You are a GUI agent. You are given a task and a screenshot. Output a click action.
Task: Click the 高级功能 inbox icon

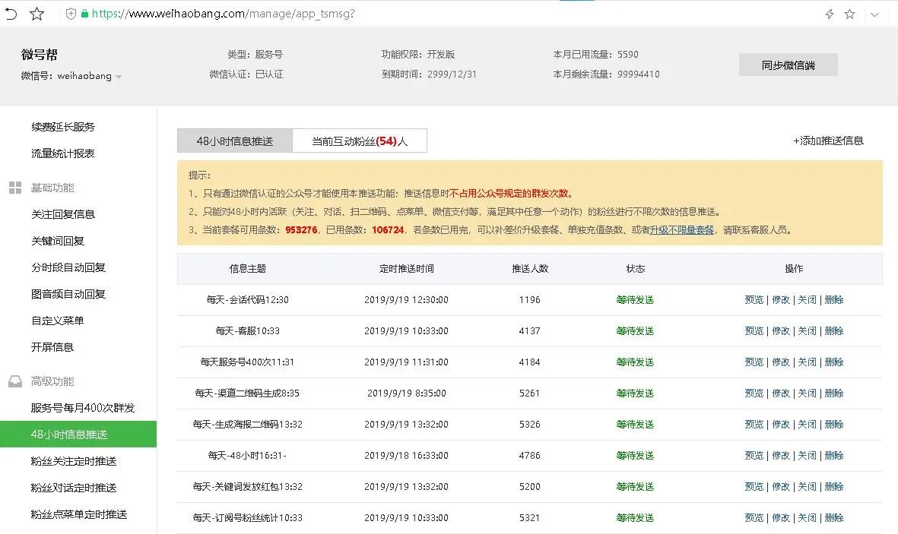15,381
